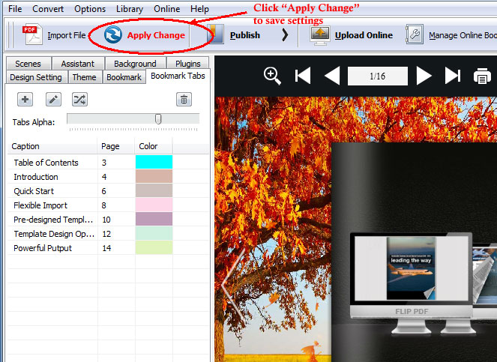Pick the light green Powerful Putput swatch
Screen dimensions: 497x362
click(154, 247)
